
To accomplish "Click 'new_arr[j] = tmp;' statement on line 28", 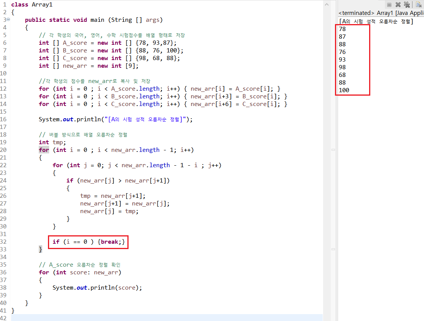I will click(109, 211).
